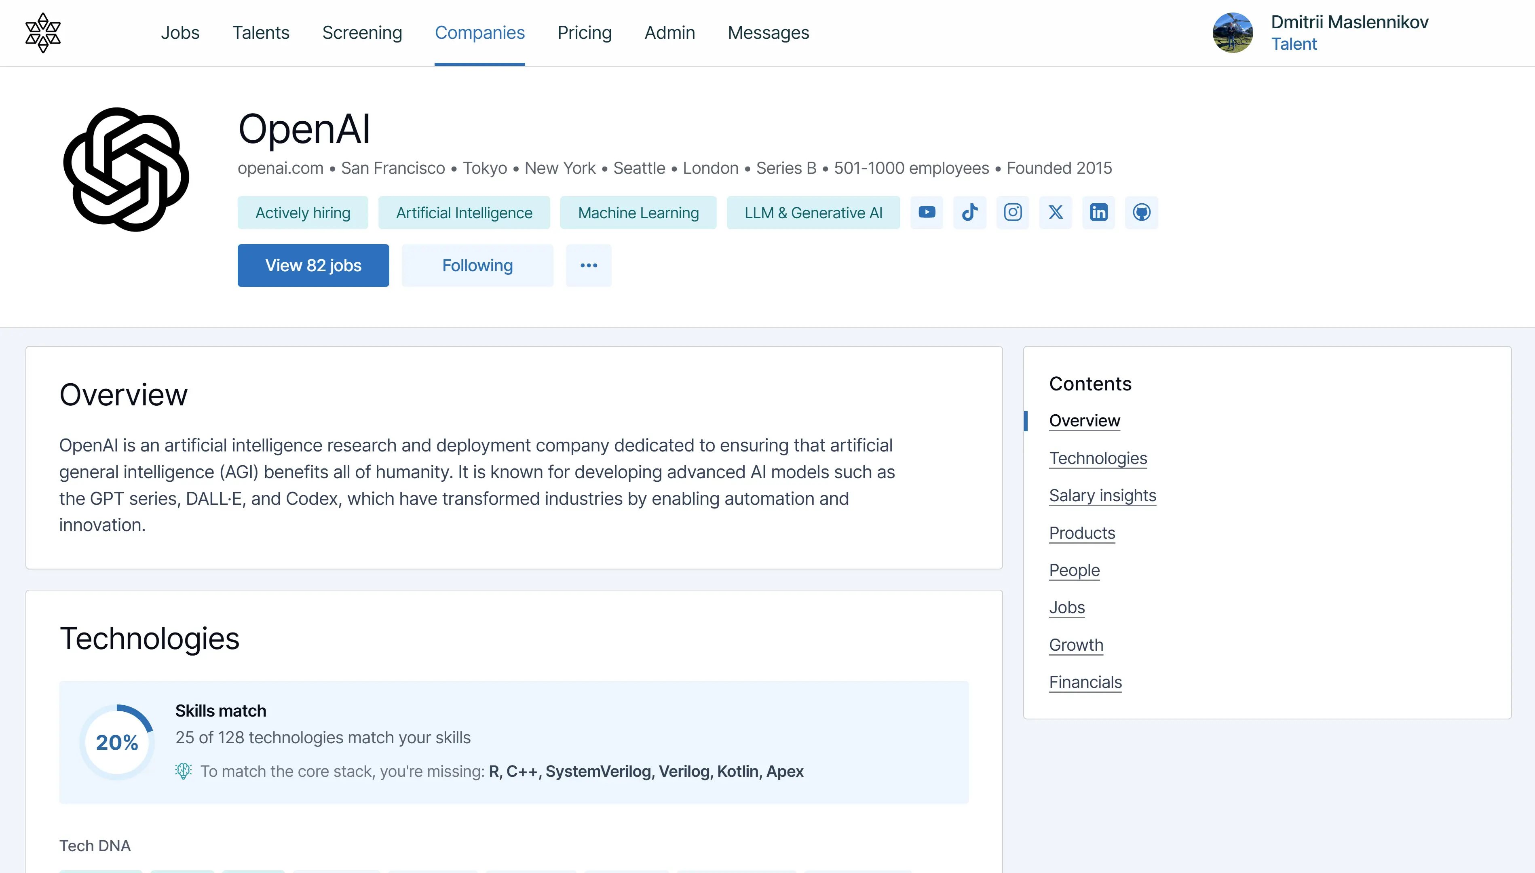Select the Companies tab
This screenshot has height=873, width=1535.
480,32
